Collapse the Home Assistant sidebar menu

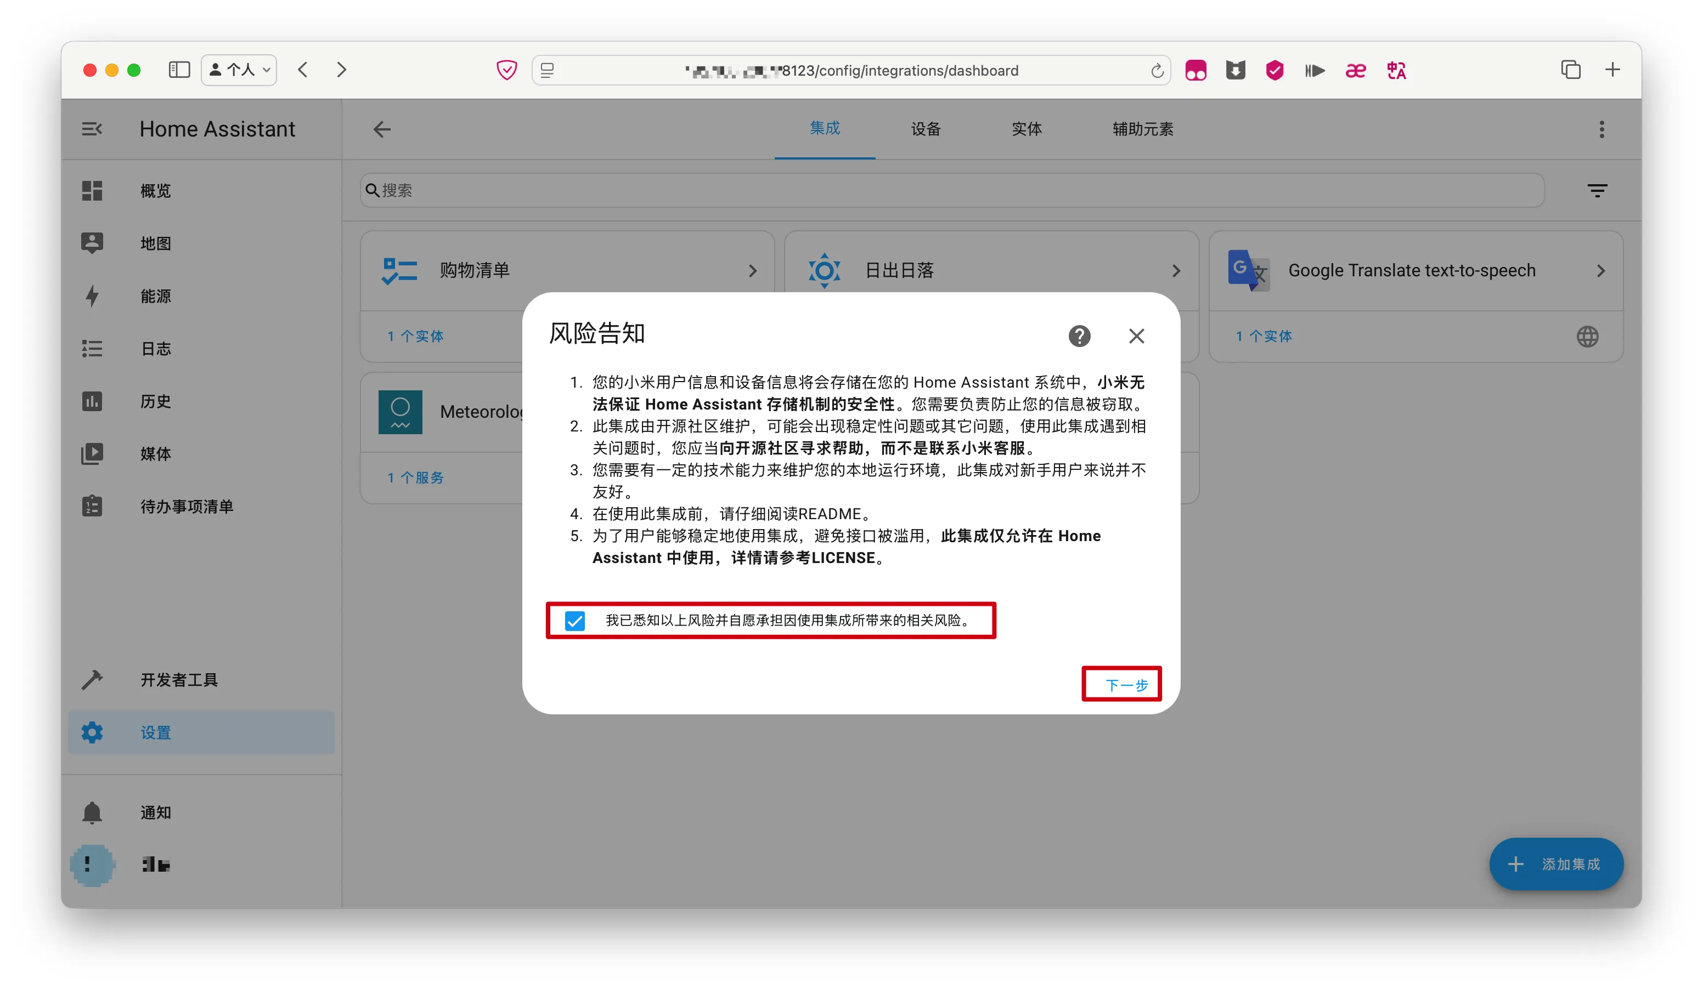(92, 129)
